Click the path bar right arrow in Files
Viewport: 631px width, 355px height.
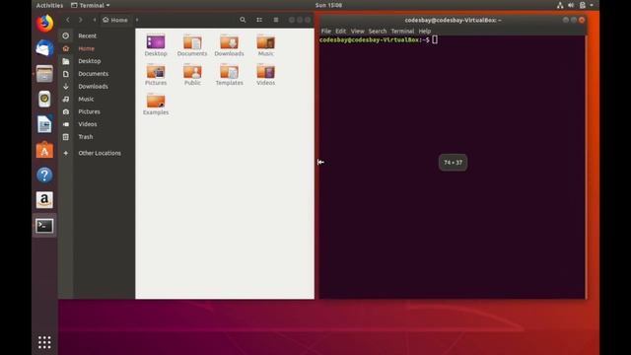(137, 20)
